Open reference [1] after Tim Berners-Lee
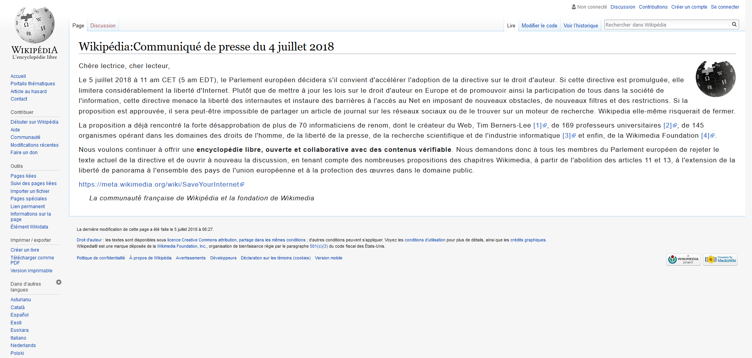Image resolution: width=752 pixels, height=358 pixels. [x=540, y=125]
